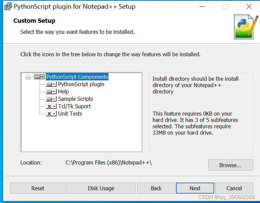This screenshot has width=260, height=203.
Task: Click the Browse... button
Action: point(231,165)
